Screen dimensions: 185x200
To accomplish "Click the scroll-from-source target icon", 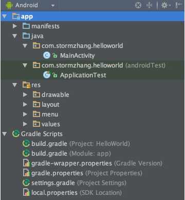I will [138, 5].
